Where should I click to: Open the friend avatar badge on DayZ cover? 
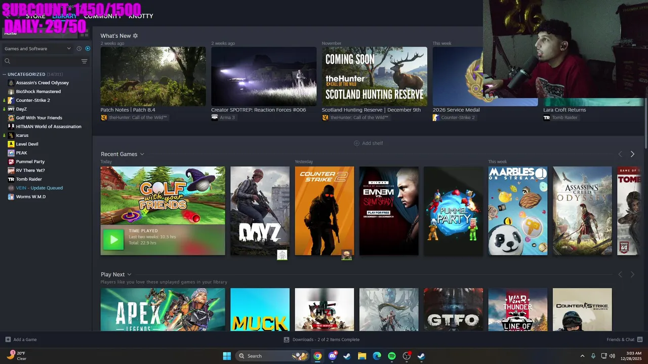(282, 255)
